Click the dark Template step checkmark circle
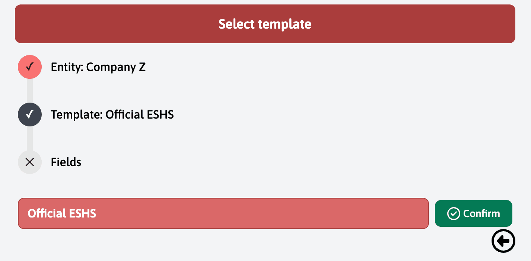 pyautogui.click(x=30, y=115)
